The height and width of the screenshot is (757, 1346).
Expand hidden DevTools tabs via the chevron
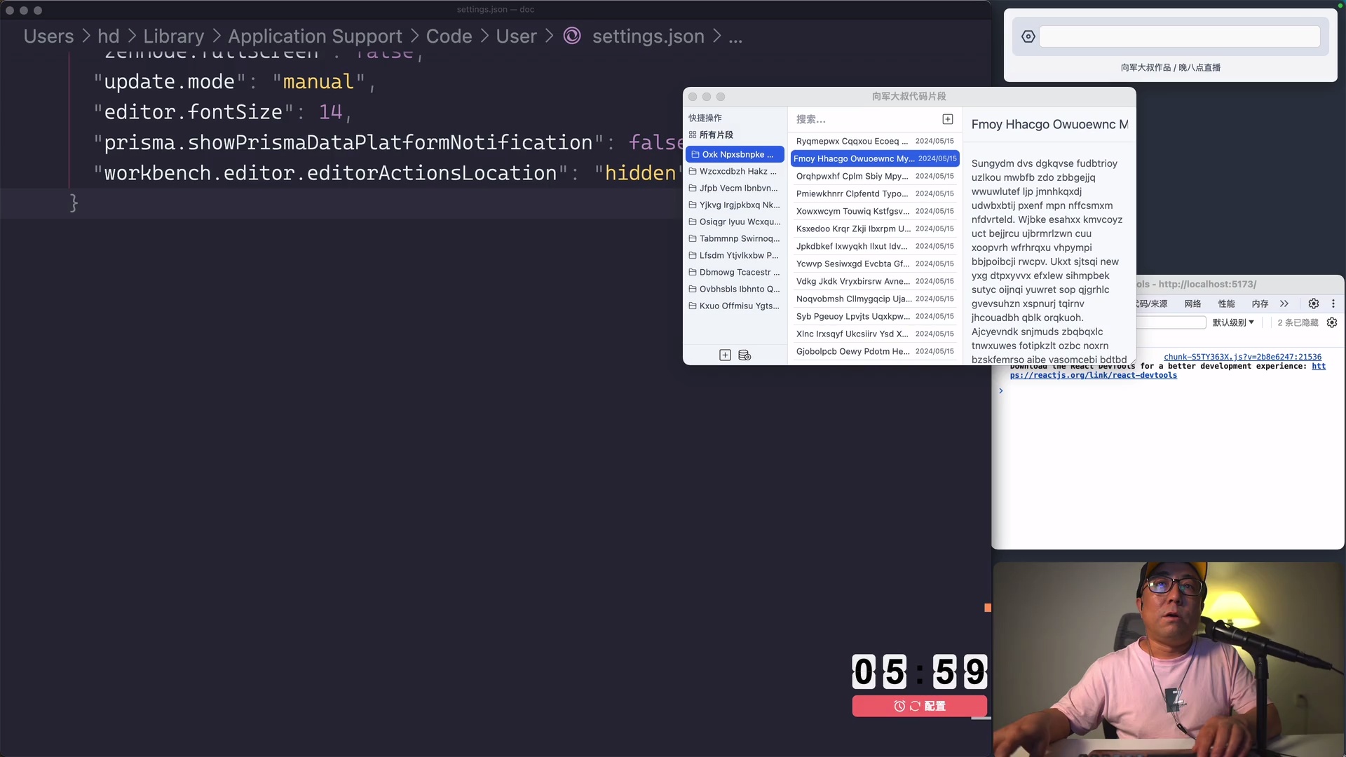click(1285, 304)
